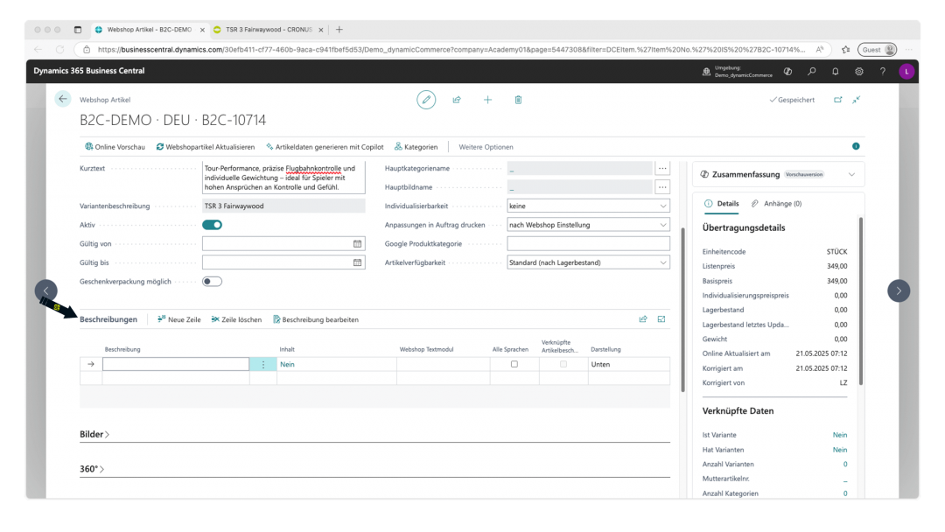This screenshot has width=945, height=532.
Task: Go to previous record arrow
Action: pyautogui.click(x=45, y=291)
